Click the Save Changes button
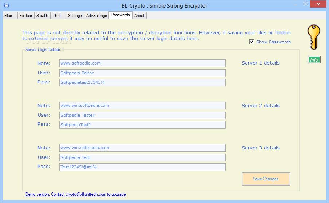Image resolution: width=329 pixels, height=203 pixels. 266,179
